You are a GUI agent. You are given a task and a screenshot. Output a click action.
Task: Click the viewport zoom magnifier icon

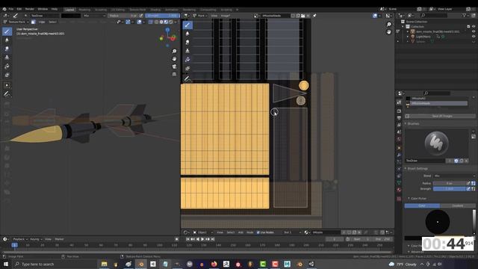coord(174,52)
